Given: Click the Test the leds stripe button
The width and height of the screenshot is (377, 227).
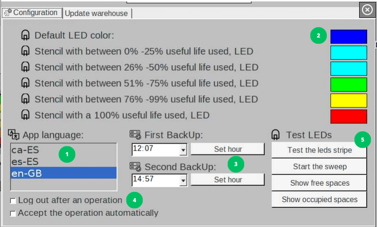Looking at the screenshot, I should point(320,151).
